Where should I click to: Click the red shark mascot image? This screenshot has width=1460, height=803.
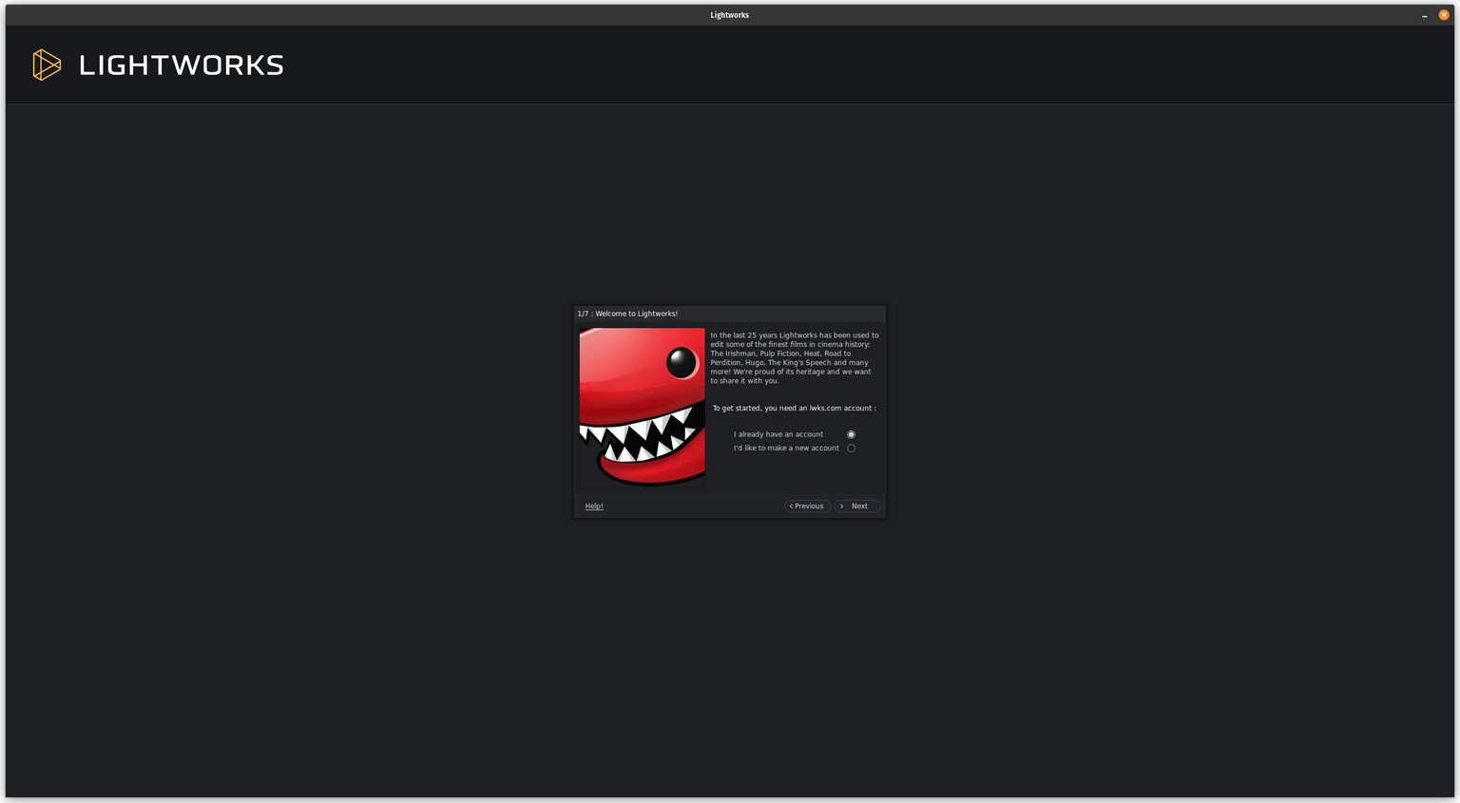(642, 407)
